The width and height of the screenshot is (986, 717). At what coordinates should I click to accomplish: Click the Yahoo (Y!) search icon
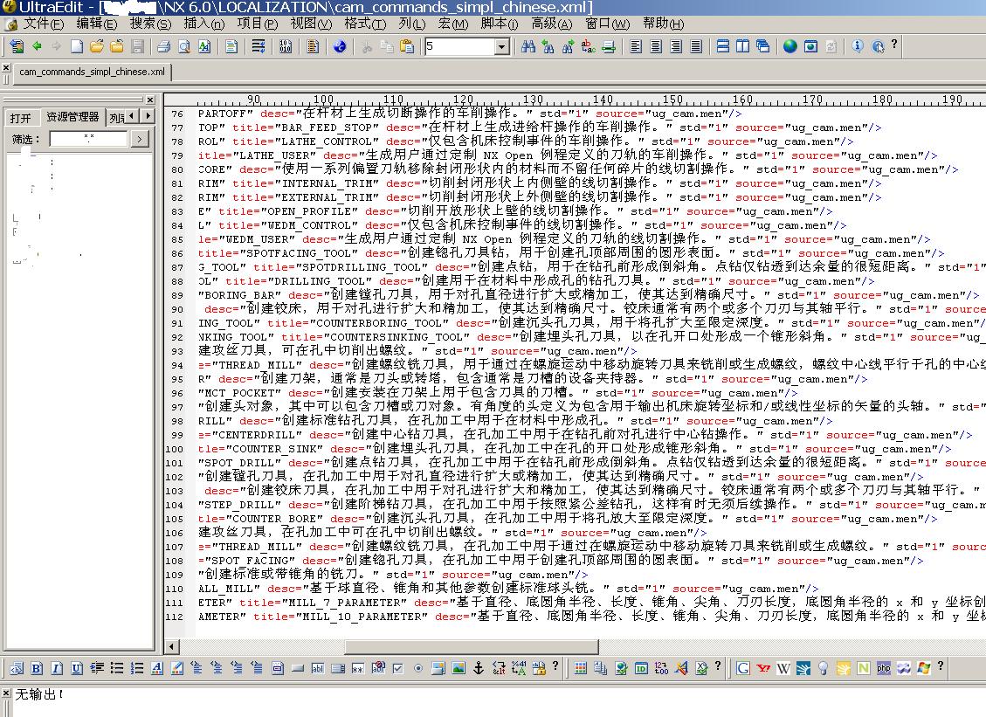click(x=762, y=668)
